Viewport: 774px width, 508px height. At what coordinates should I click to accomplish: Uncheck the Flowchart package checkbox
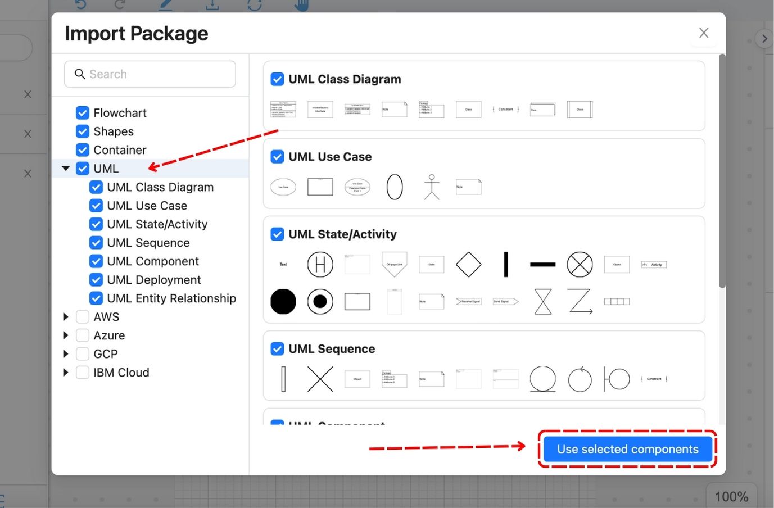point(82,112)
